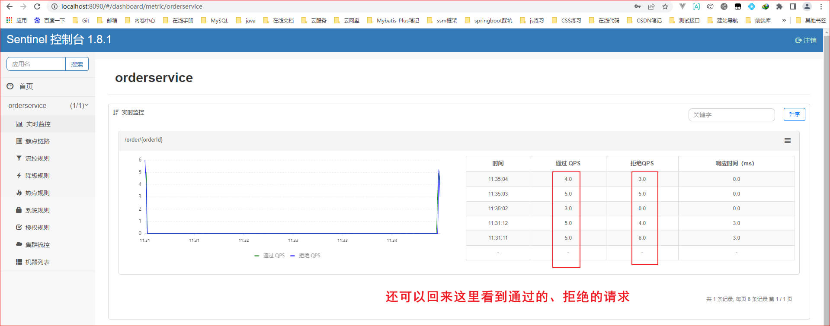830x326 pixels.
Task: Toggle the 通过 QPS legend item
Action: [269, 256]
